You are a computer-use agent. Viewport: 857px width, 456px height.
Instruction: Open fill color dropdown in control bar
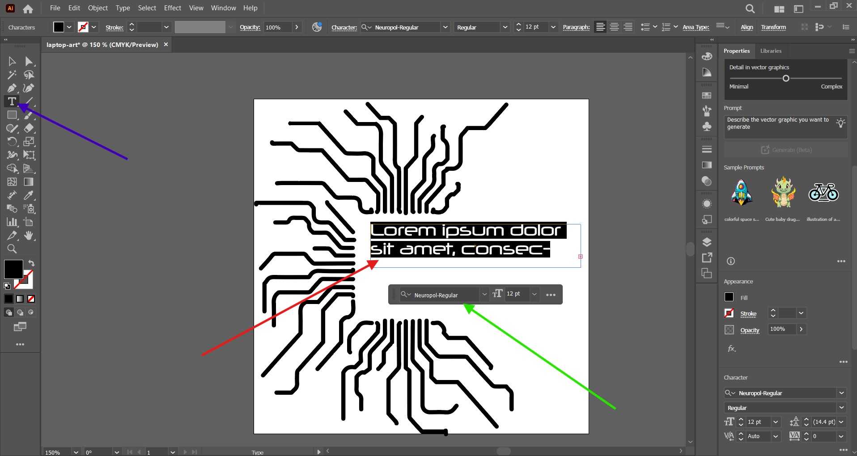(69, 27)
